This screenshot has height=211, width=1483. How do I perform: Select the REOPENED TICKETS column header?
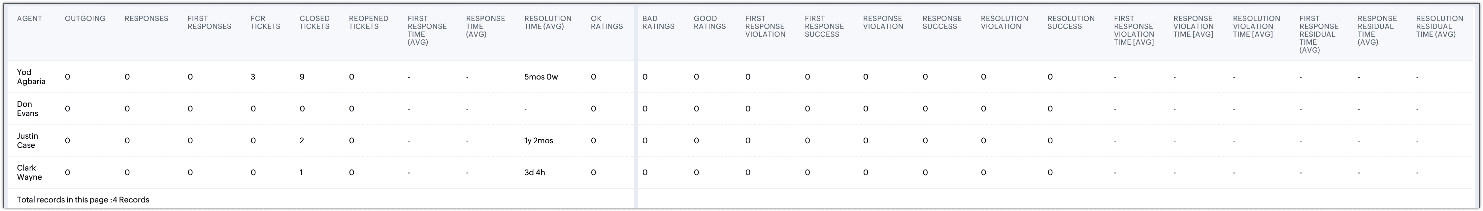(369, 22)
